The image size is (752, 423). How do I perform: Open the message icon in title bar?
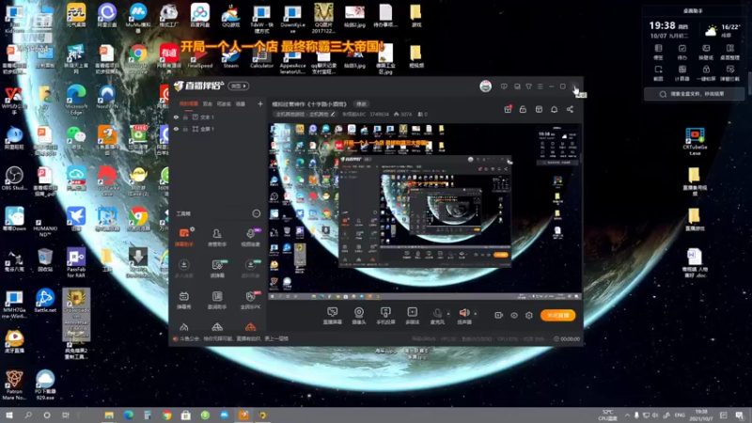pyautogui.click(x=504, y=86)
